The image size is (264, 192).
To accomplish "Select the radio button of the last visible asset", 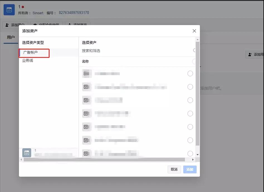I will 190,153.
